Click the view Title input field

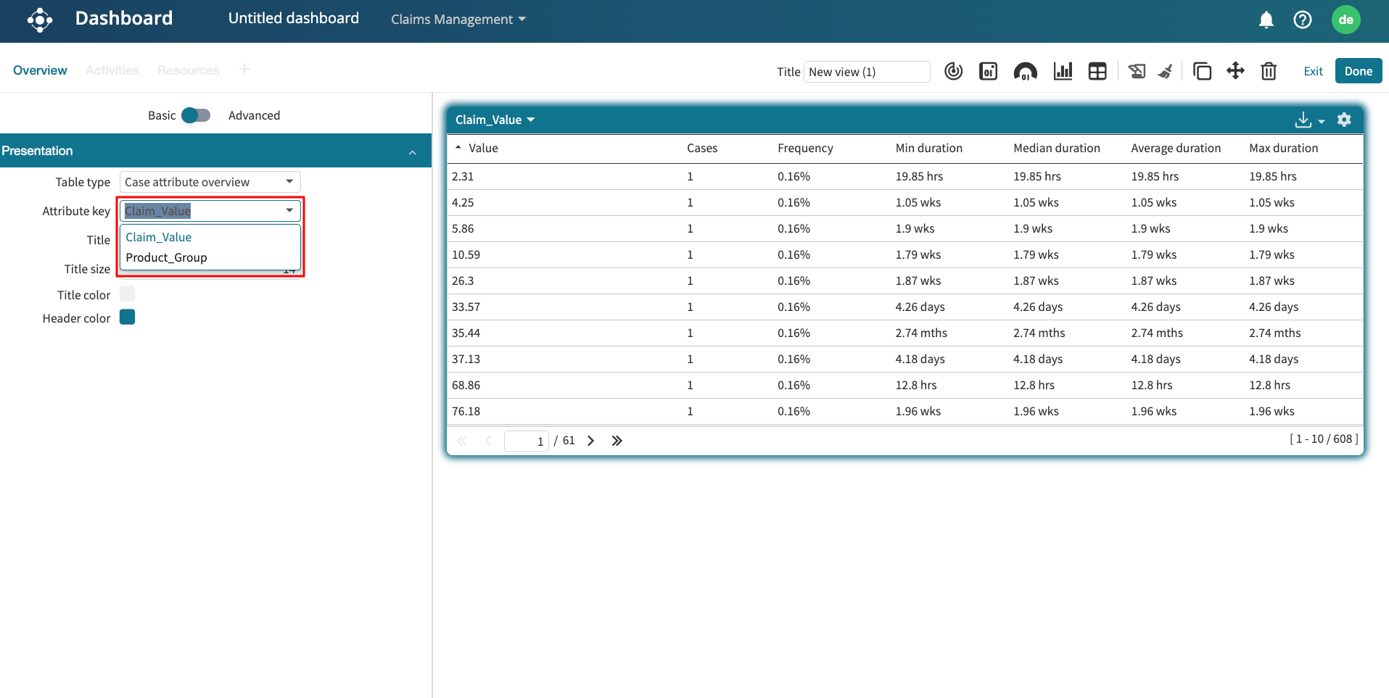pyautogui.click(x=866, y=72)
